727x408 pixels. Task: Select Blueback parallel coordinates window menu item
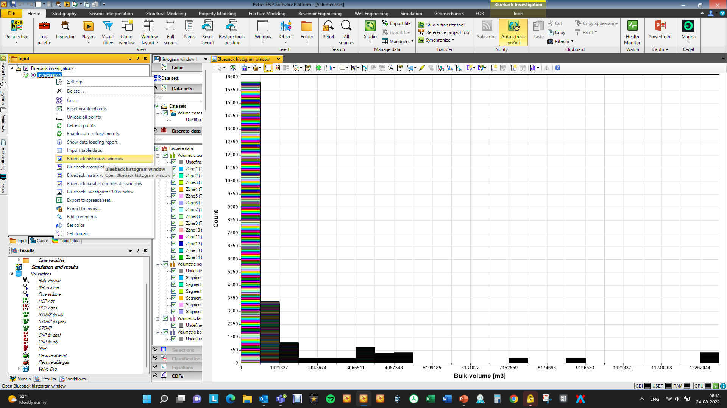coord(105,184)
